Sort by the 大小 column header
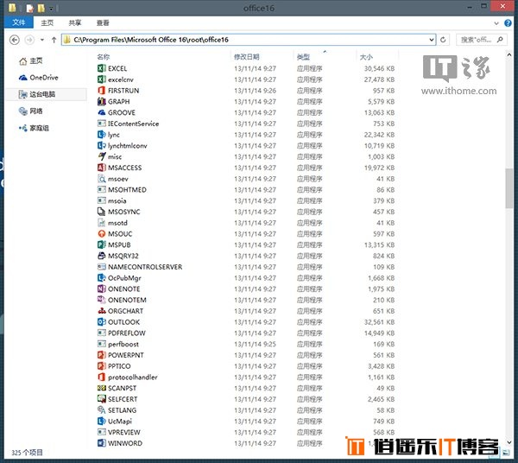 point(366,57)
